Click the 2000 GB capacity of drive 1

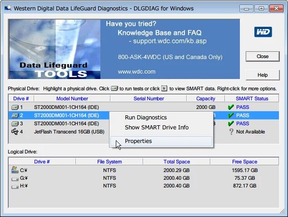tap(206, 107)
